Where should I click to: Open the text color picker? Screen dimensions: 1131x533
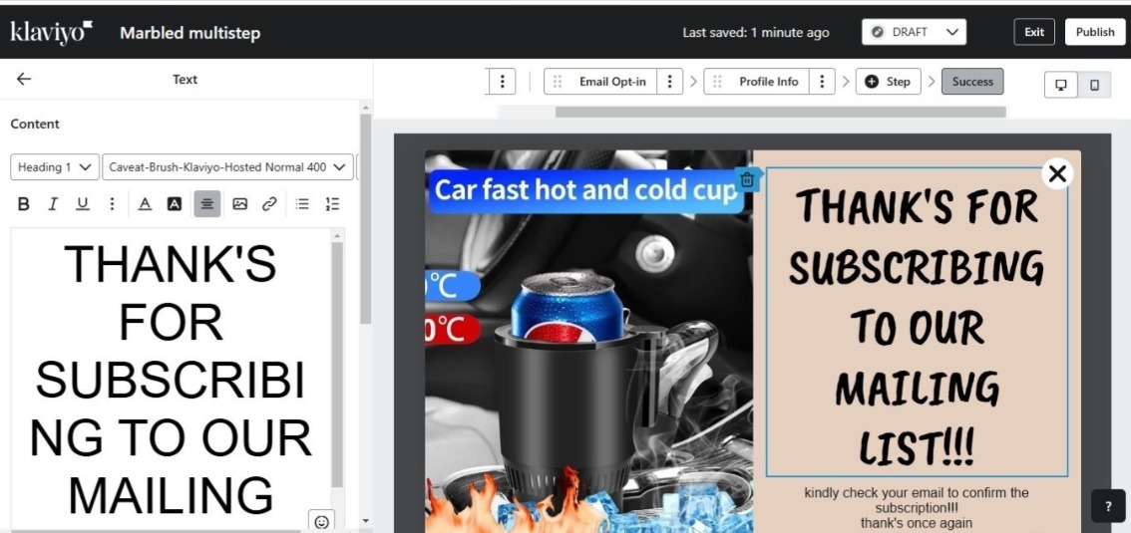pos(145,204)
